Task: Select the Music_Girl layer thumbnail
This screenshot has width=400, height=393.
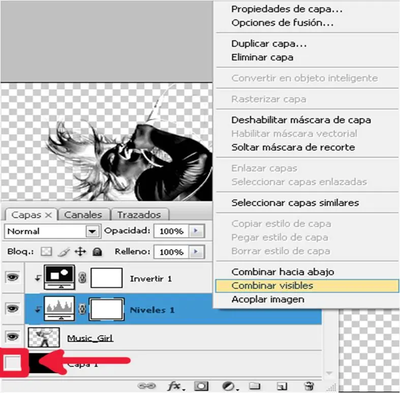Action: click(44, 338)
